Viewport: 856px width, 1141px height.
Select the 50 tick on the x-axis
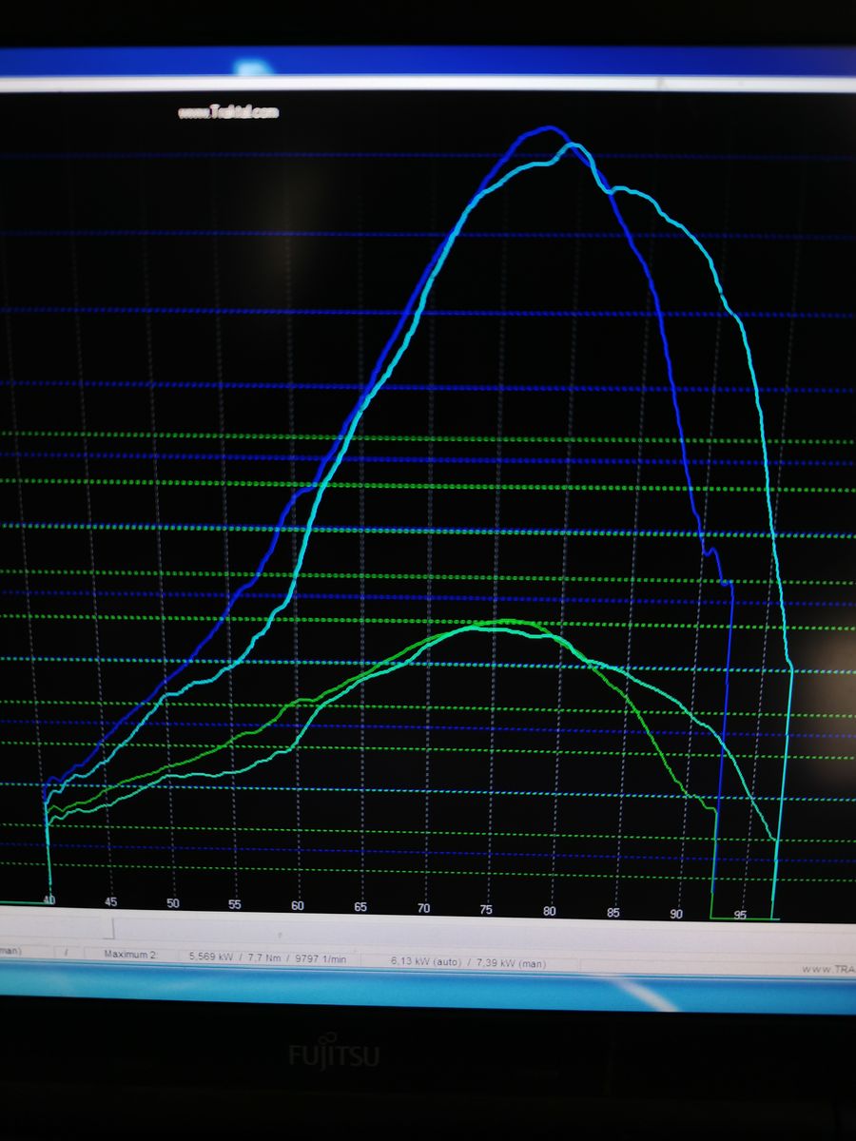point(173,903)
